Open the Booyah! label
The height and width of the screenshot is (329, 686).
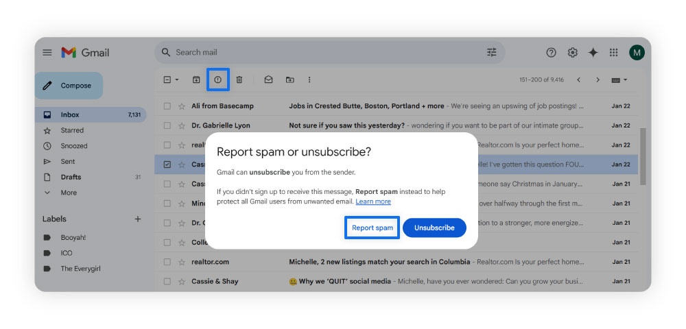click(73, 238)
